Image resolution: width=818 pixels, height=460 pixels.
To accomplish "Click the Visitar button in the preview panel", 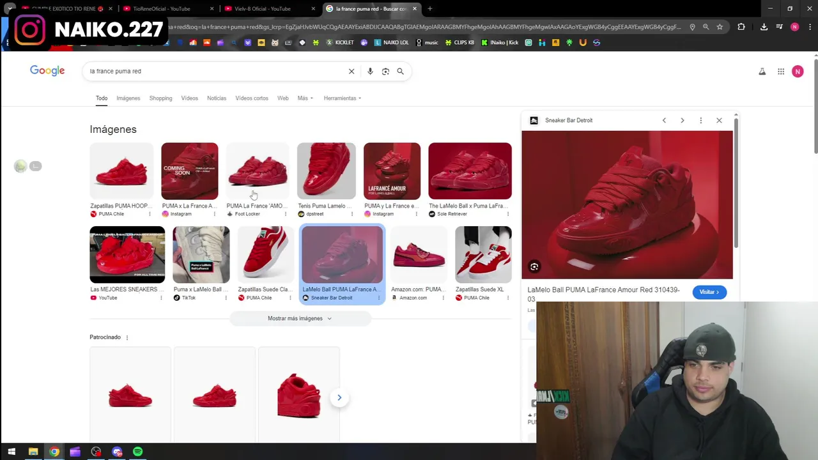I will tap(709, 292).
